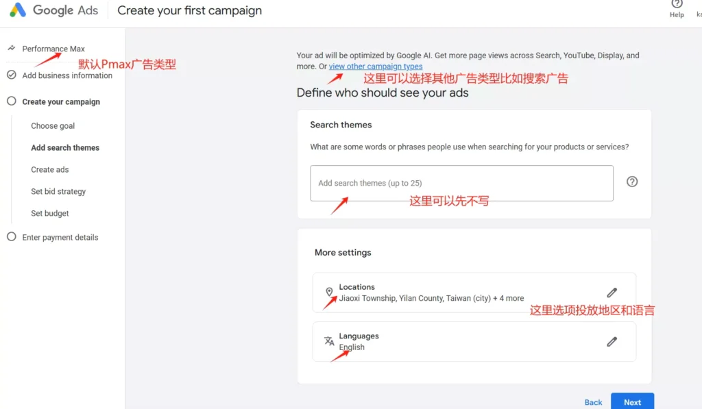Edit Locations using the pencil icon
This screenshot has height=409, width=702.
[x=612, y=293]
